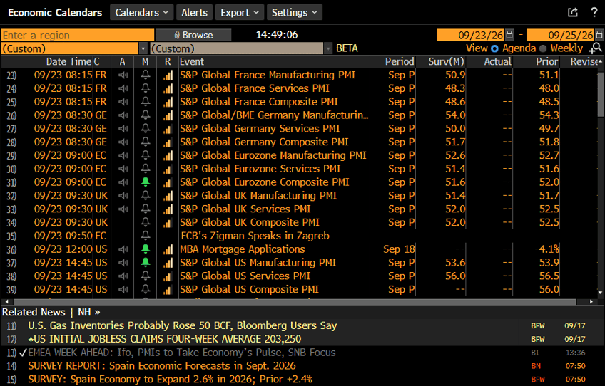Toggle alert bell for UK Composite PMI
Image resolution: width=605 pixels, height=386 pixels.
click(x=146, y=222)
